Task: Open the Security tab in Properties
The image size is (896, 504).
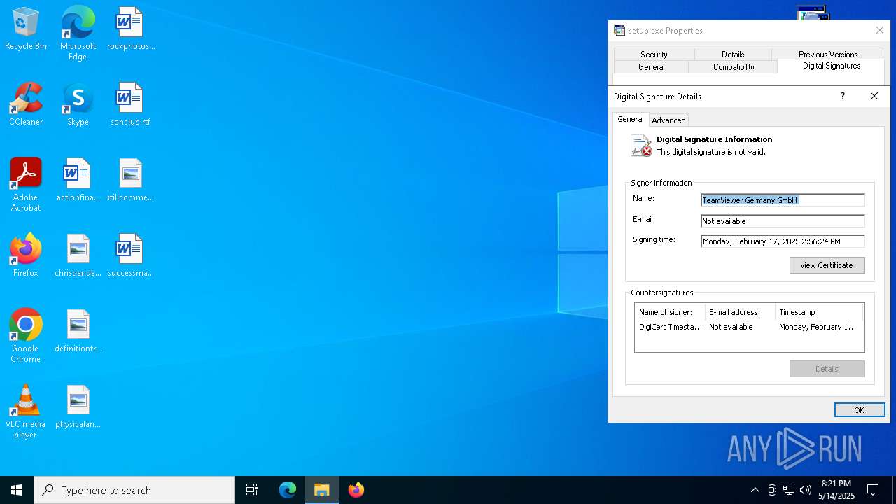Action: [654, 54]
